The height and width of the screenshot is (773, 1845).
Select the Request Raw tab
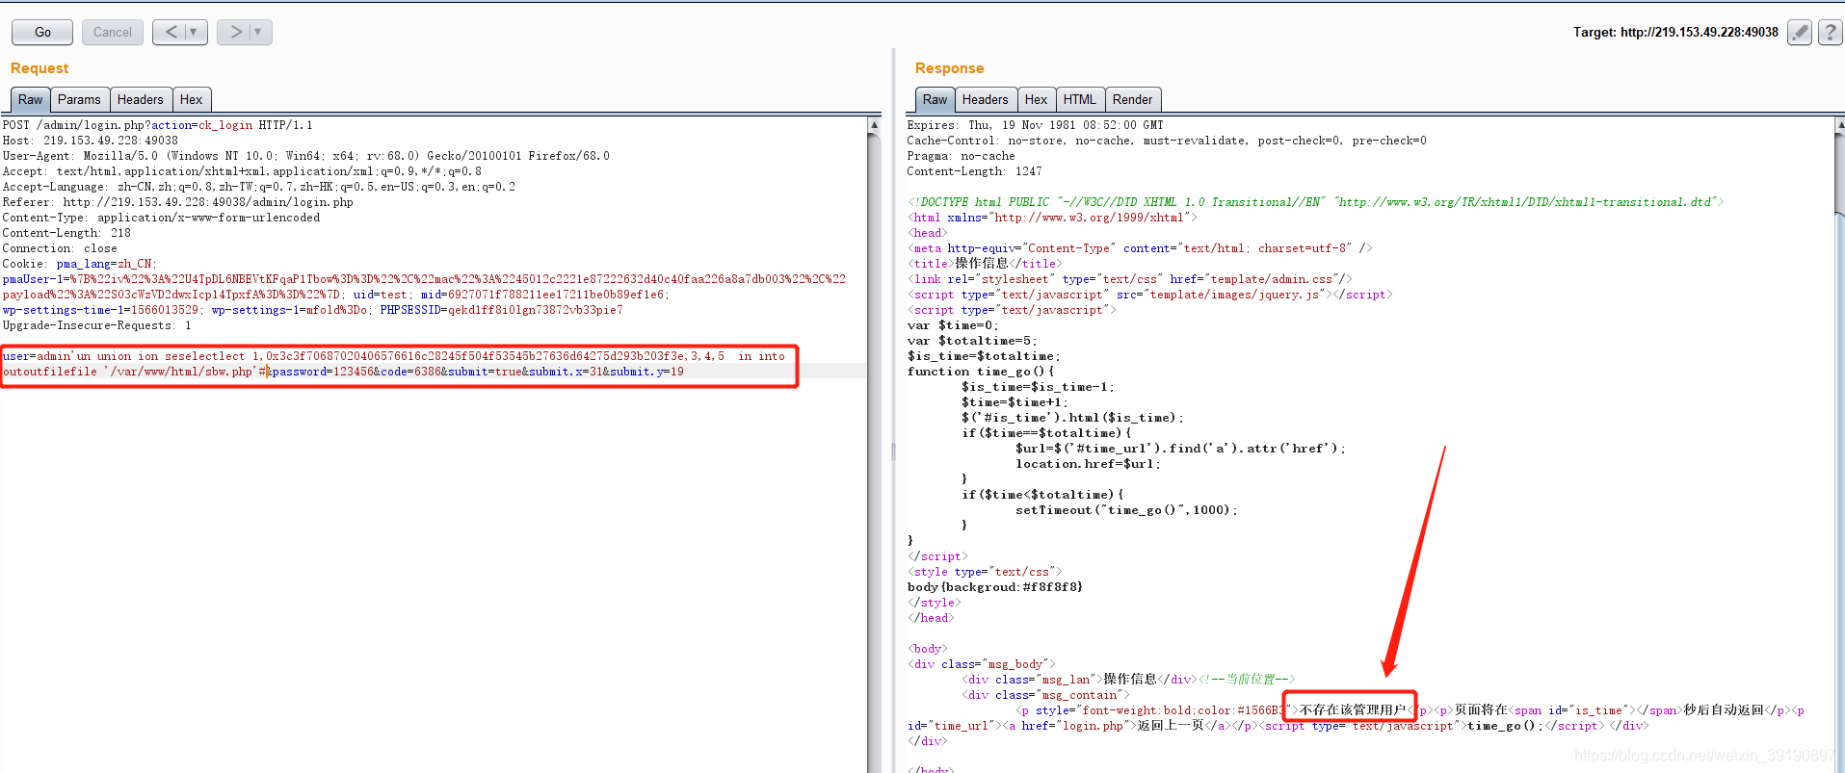tap(30, 99)
